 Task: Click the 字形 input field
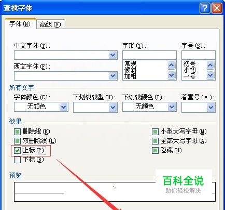tap(149, 55)
